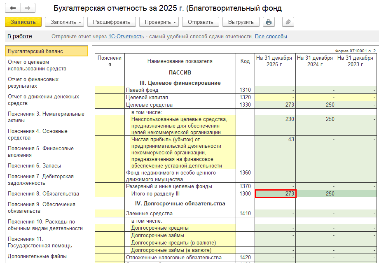
Task: Select Отчет о финансовых результатах section
Action: pos(33,83)
